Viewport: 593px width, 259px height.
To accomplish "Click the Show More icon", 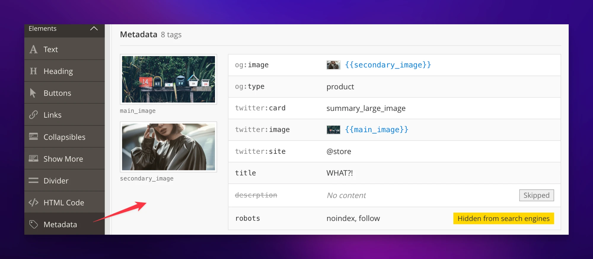I will (x=34, y=158).
